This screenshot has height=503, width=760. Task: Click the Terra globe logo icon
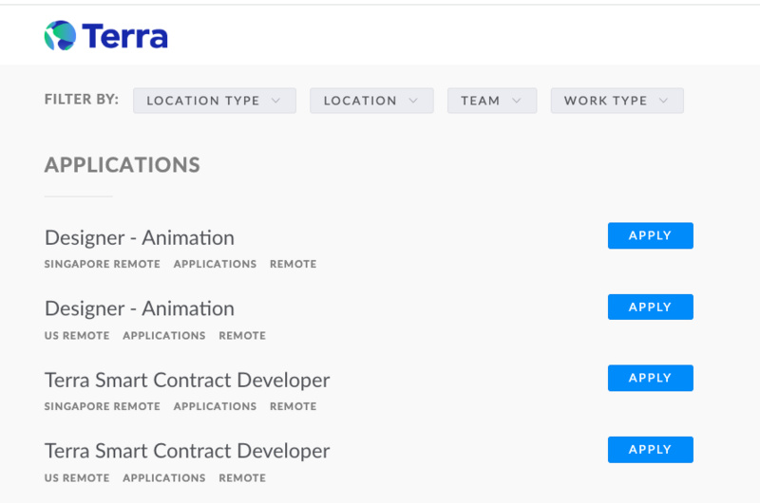60,36
